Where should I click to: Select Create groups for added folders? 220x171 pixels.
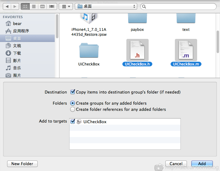click(73, 103)
